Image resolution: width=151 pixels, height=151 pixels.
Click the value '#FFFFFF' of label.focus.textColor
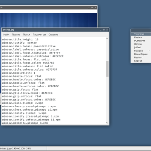point(55,53)
